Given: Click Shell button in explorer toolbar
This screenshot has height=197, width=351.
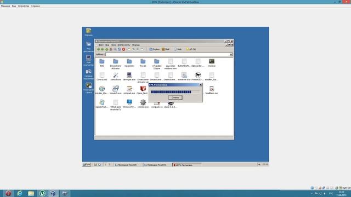Looking at the screenshot, I should coord(166,49).
